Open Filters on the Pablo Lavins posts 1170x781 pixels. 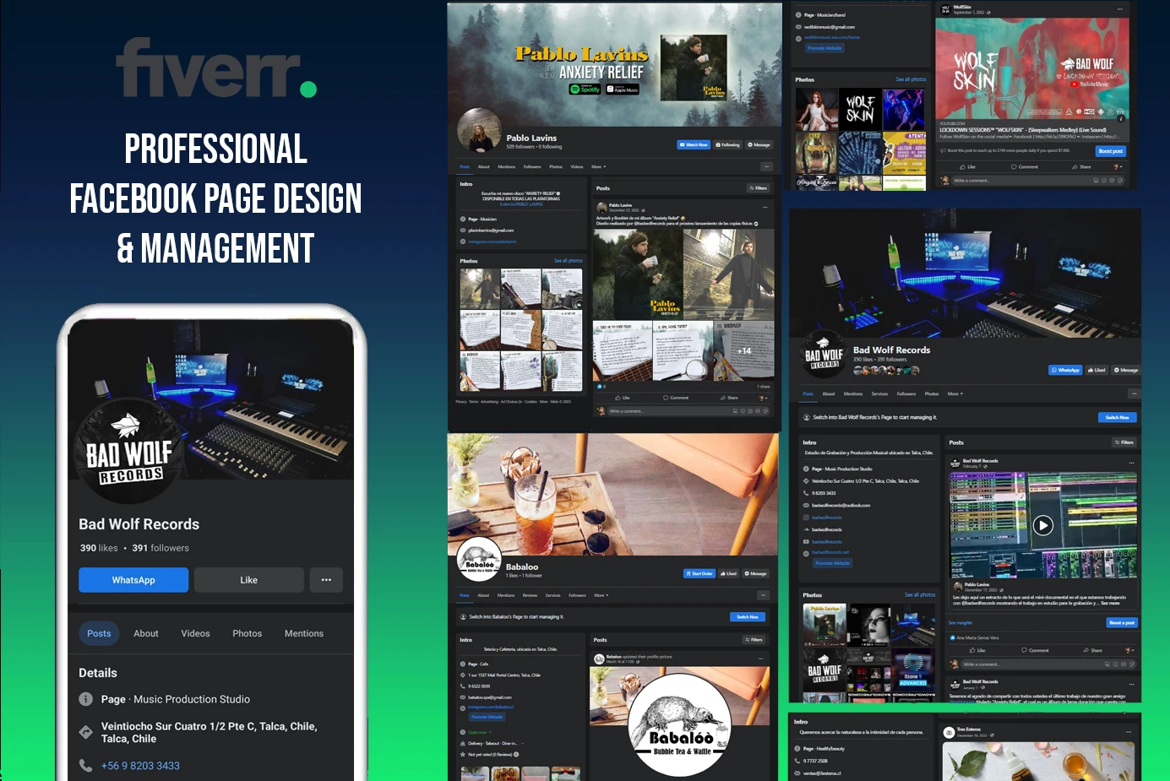(x=758, y=188)
